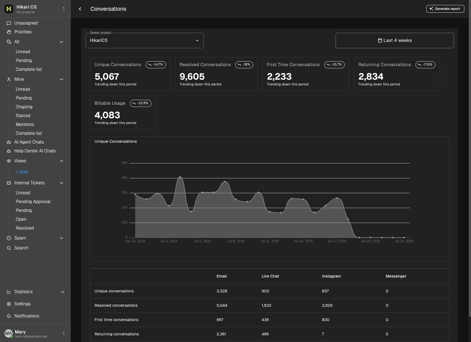Toggle the Internal Tickets section chevron
Viewport: 471px width, 342px height.
[x=61, y=183]
